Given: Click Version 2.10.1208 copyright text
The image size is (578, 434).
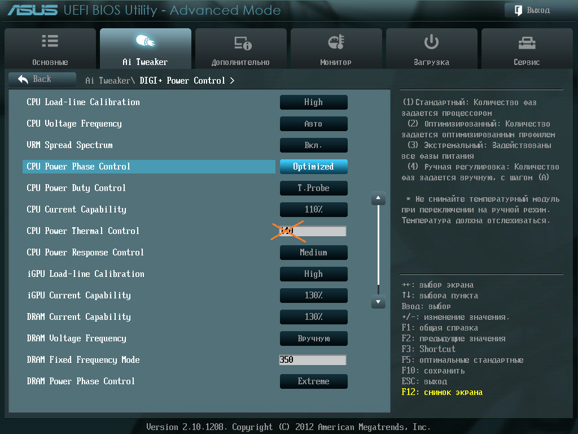Looking at the screenshot, I should (x=288, y=427).
